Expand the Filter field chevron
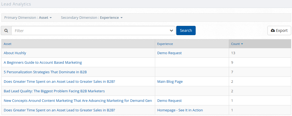292x116 pixels. coord(172,30)
